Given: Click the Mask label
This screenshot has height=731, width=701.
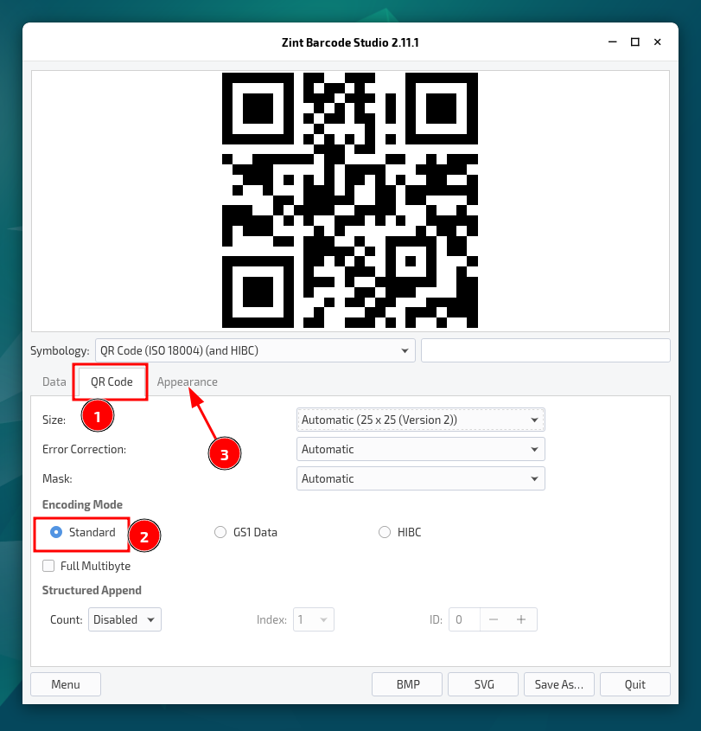Looking at the screenshot, I should (x=57, y=478).
